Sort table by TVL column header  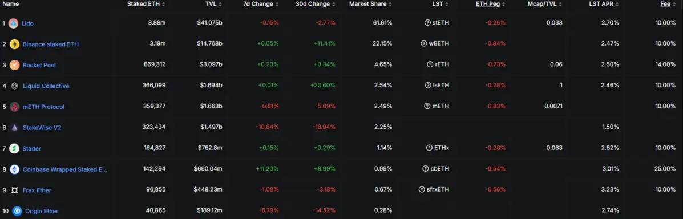tap(213, 4)
